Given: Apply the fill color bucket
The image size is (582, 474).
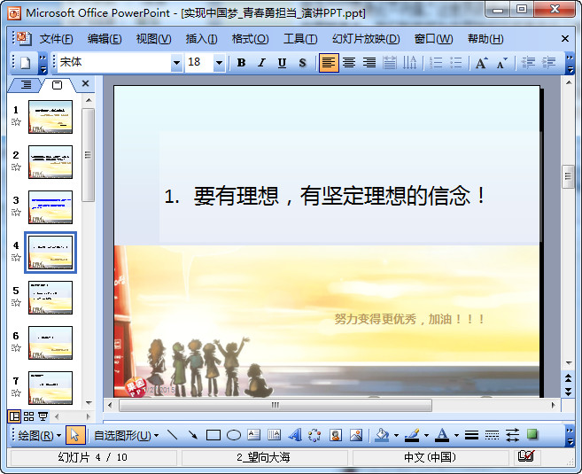Looking at the screenshot, I should point(382,435).
